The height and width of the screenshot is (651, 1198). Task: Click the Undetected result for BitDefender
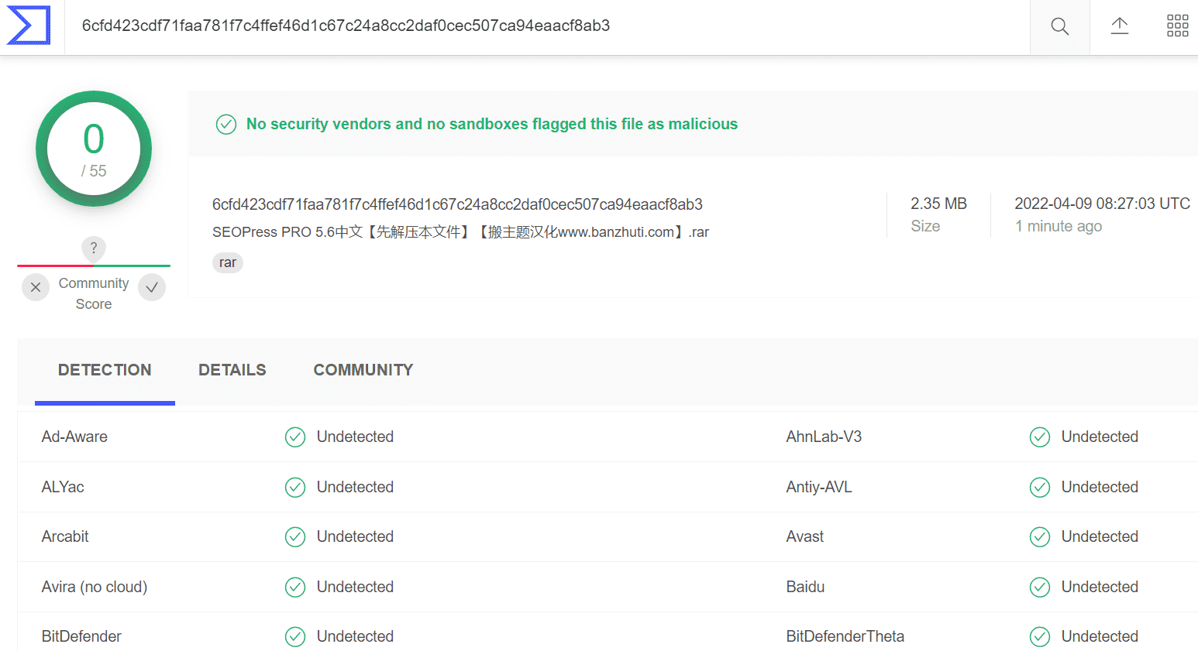point(355,637)
